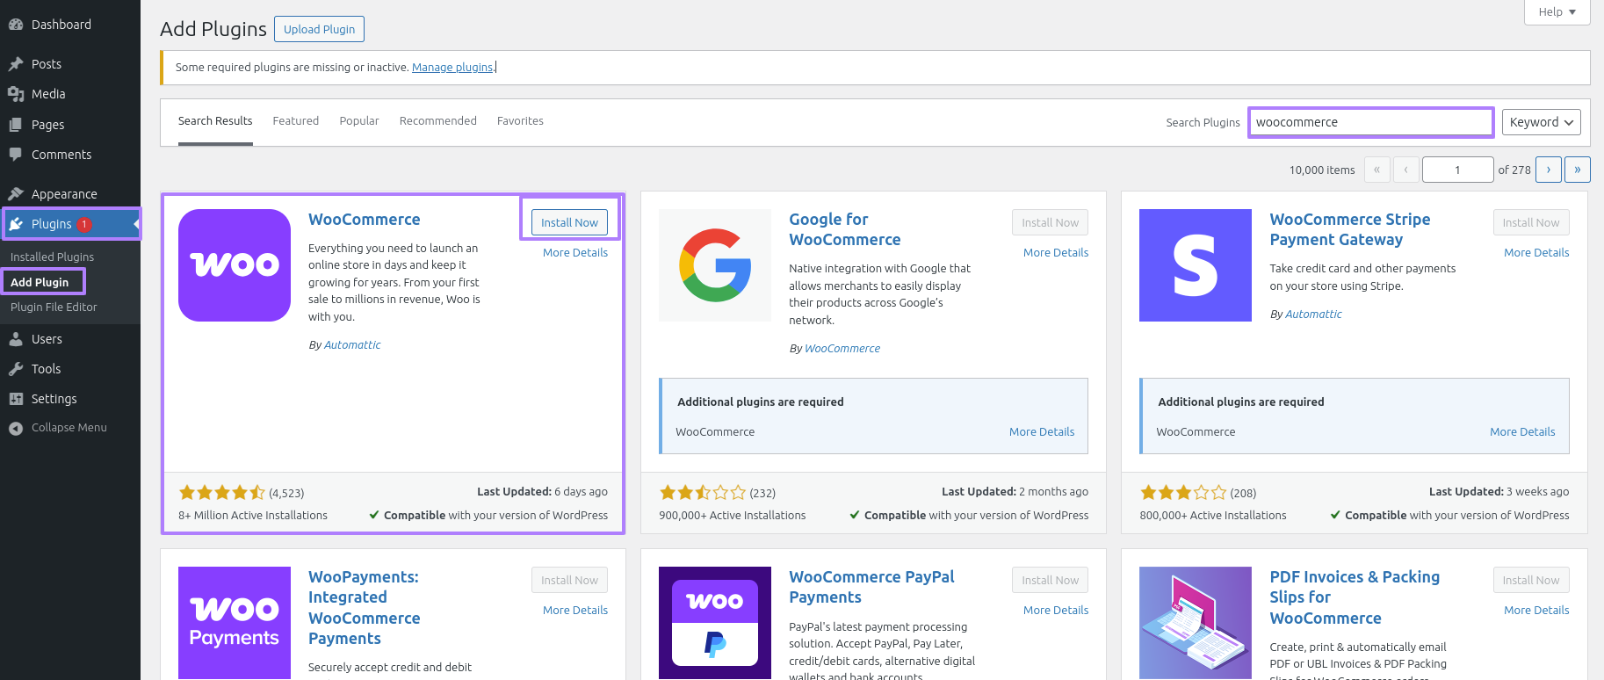Click the Dashboard menu label
The height and width of the screenshot is (680, 1604).
pyautogui.click(x=61, y=25)
